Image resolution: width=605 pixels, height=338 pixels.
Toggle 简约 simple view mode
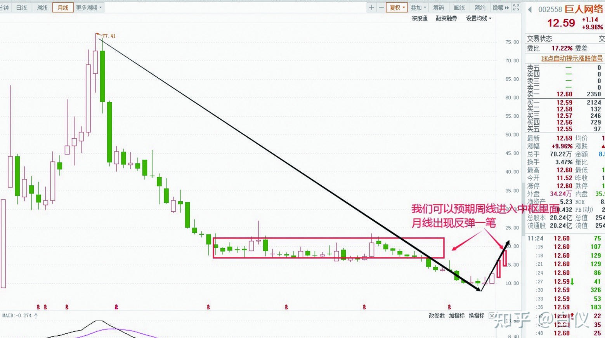480,7
